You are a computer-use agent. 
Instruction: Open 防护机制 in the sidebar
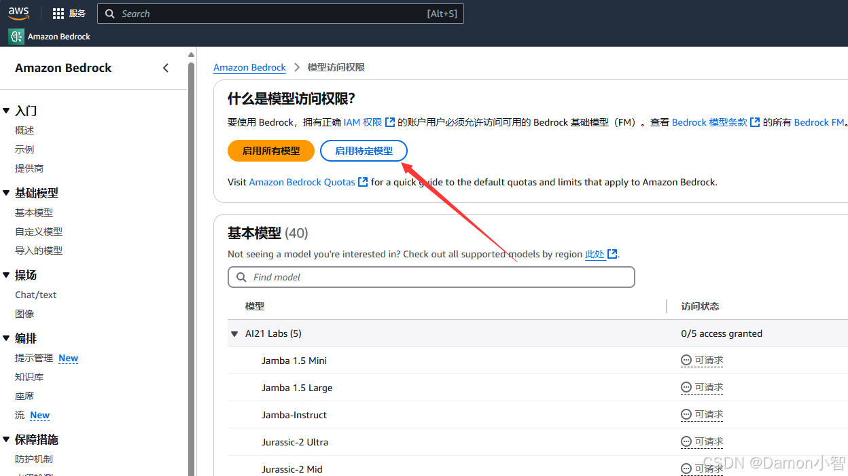click(x=34, y=459)
